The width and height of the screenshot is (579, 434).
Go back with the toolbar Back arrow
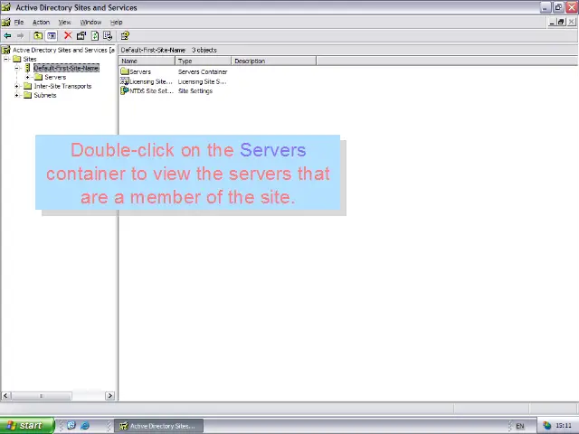[7, 36]
